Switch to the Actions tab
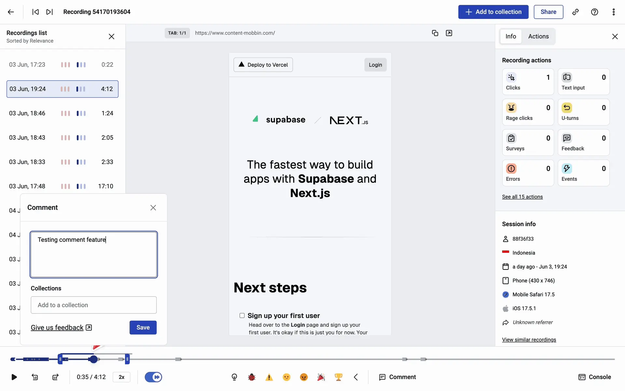The height and width of the screenshot is (391, 625). (x=538, y=36)
